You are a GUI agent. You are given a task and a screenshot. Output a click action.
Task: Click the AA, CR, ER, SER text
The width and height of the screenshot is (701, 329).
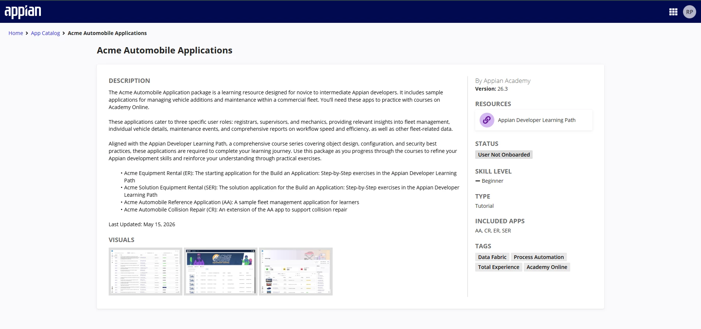tap(493, 231)
